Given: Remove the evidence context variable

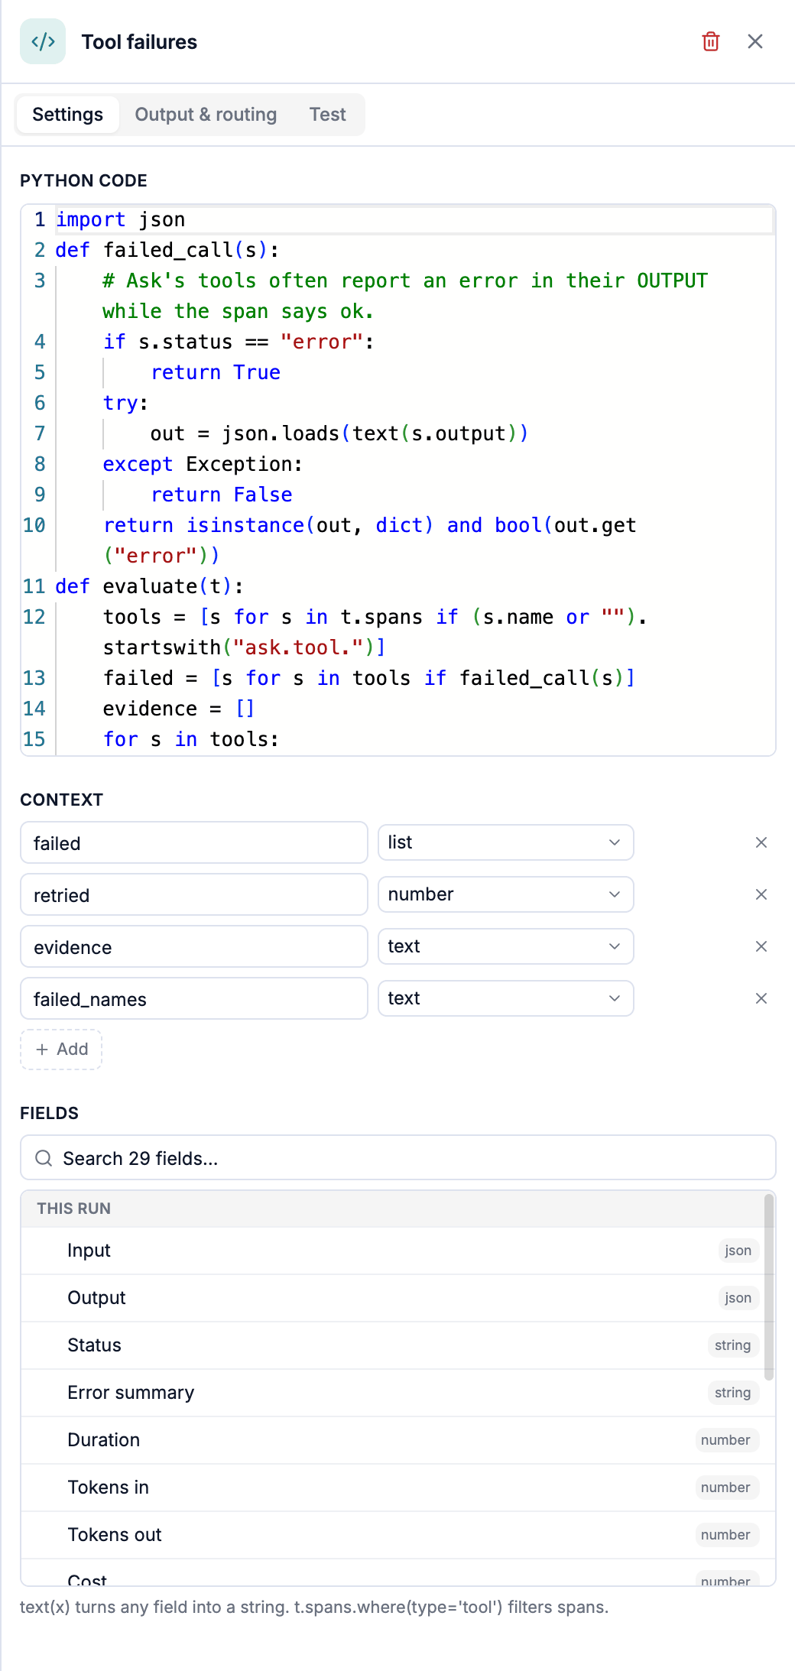Looking at the screenshot, I should coord(761,946).
